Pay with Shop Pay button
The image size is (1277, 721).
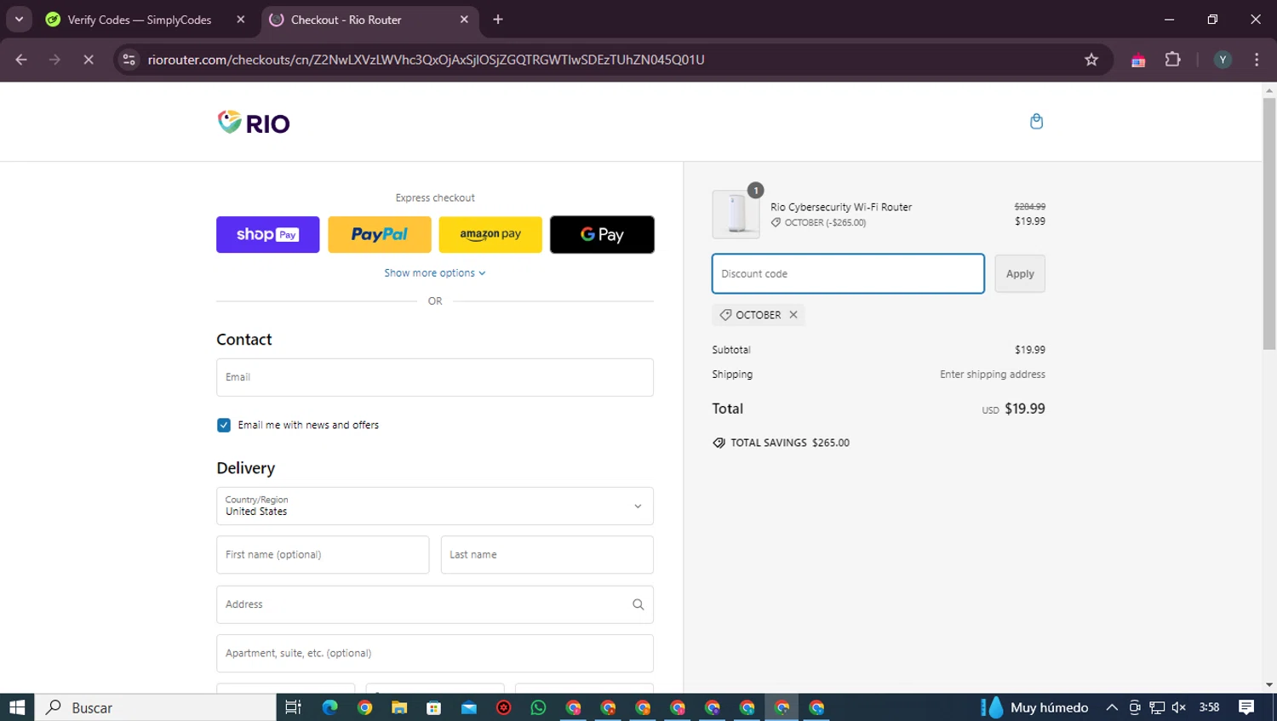268,235
